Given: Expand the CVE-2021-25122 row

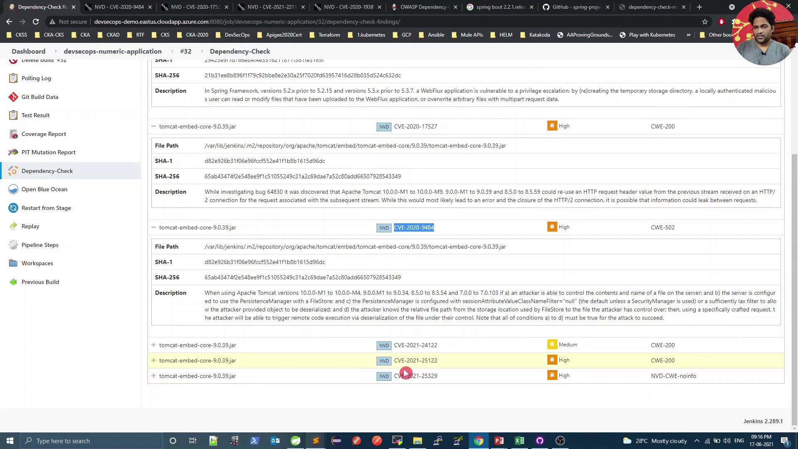Looking at the screenshot, I should (154, 360).
